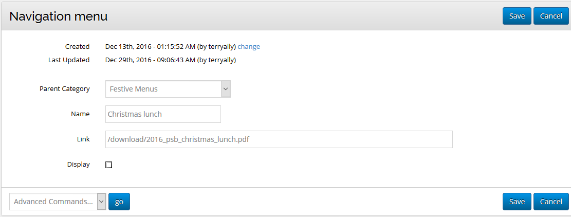Open the Parent Category dropdown showing Festive Menus
The height and width of the screenshot is (217, 571).
click(x=168, y=89)
